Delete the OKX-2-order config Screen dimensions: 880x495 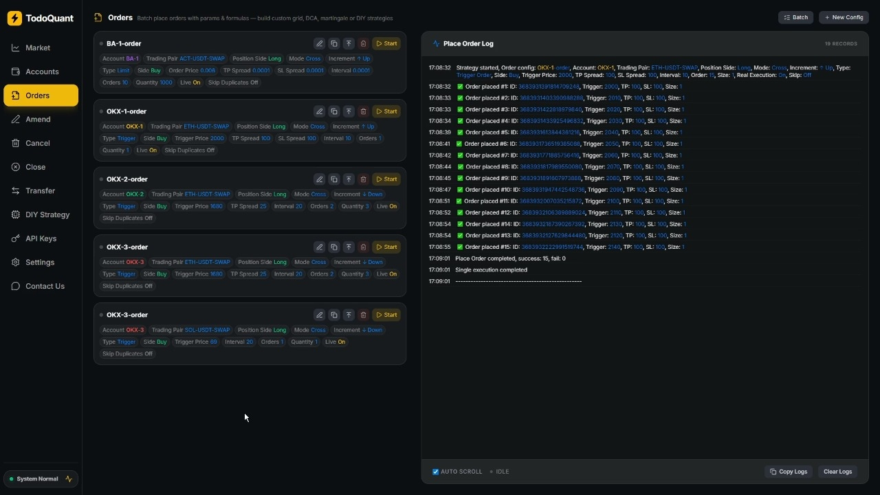[x=364, y=179]
